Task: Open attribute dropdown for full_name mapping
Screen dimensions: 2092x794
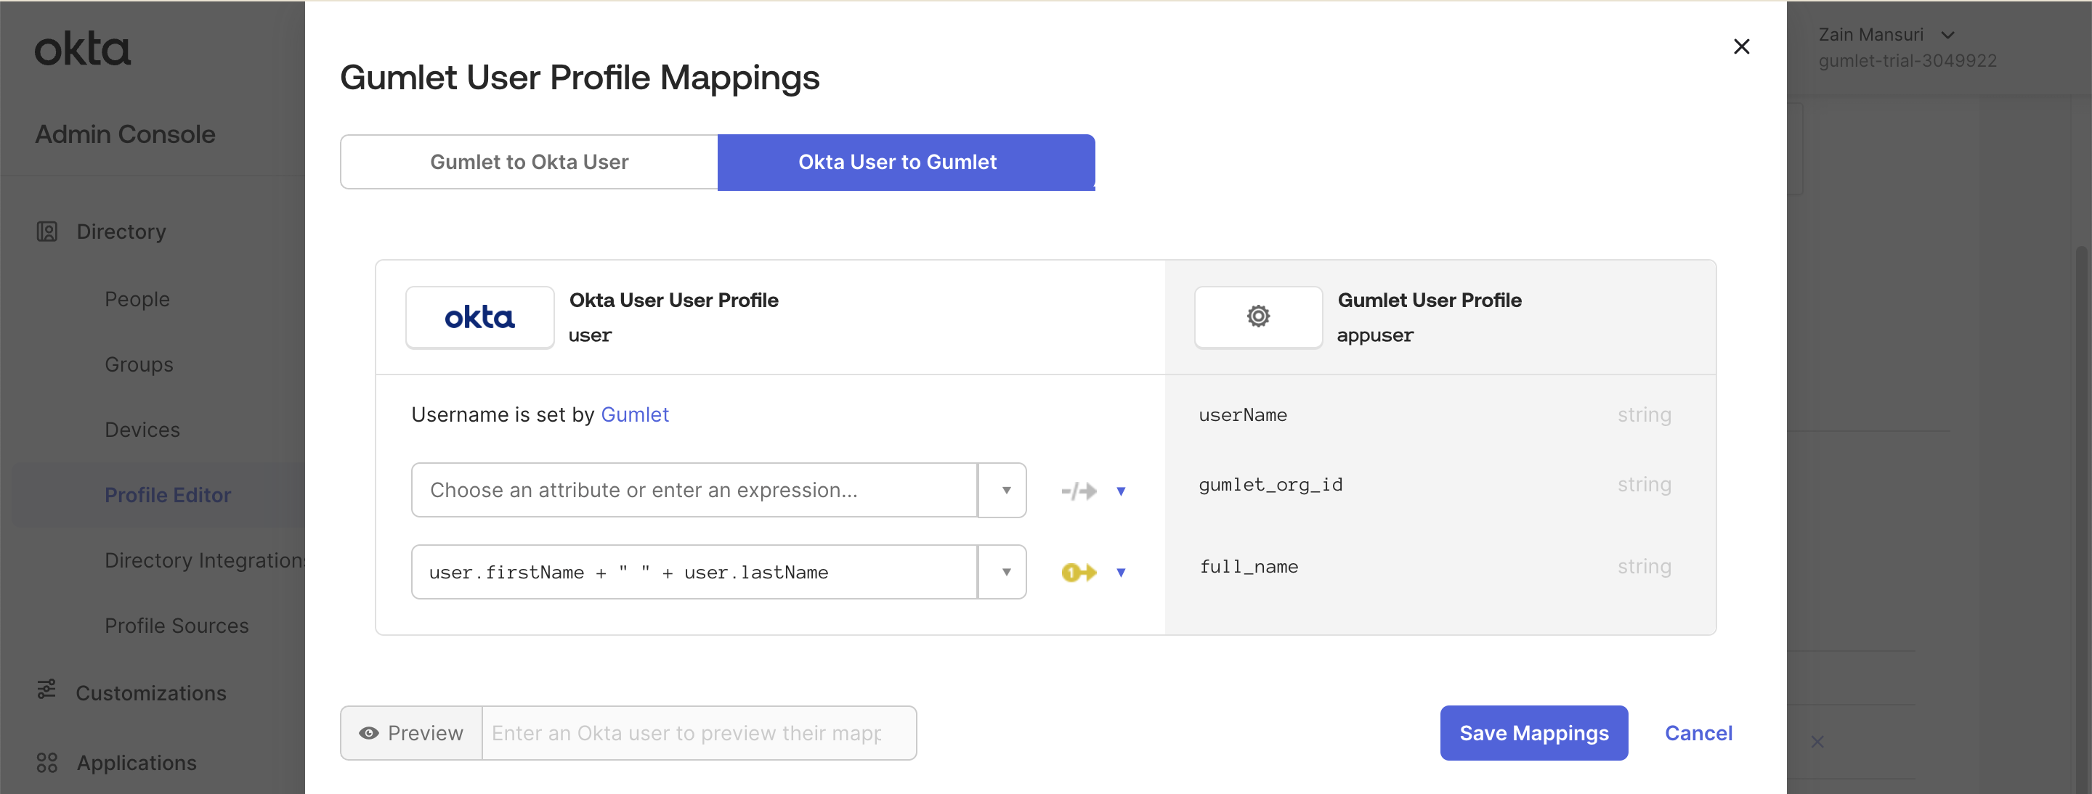Action: tap(1002, 572)
